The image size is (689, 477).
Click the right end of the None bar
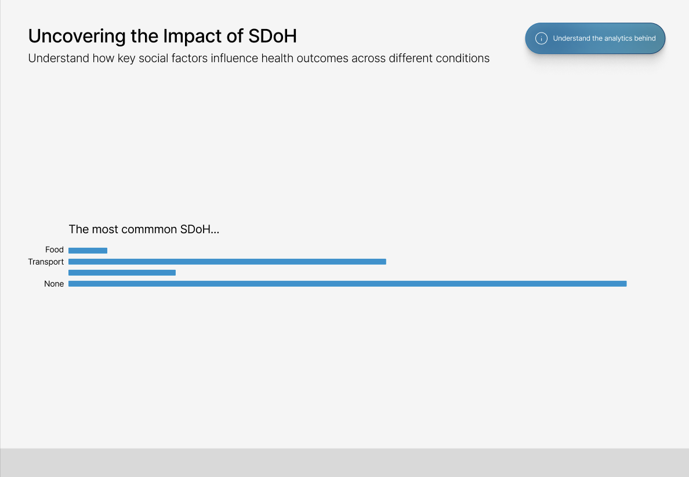coord(624,284)
